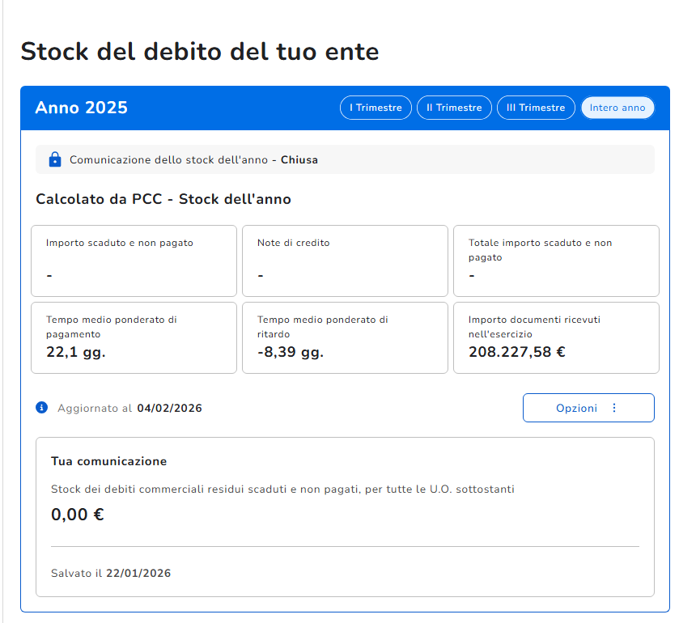Image resolution: width=679 pixels, height=623 pixels.
Task: Click the Stock del debito del tuo ente title
Action: [x=200, y=52]
